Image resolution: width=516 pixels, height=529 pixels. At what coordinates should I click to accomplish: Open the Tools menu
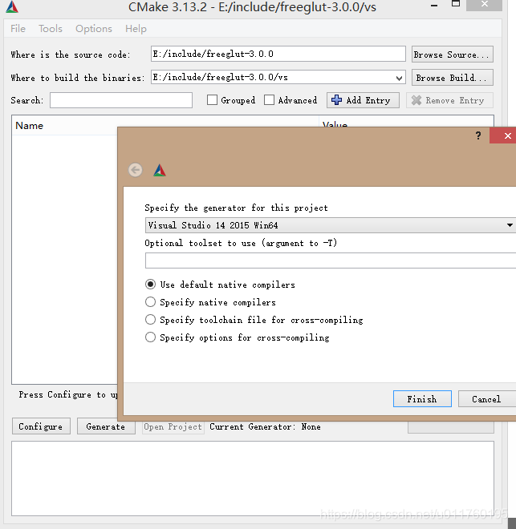coord(51,29)
